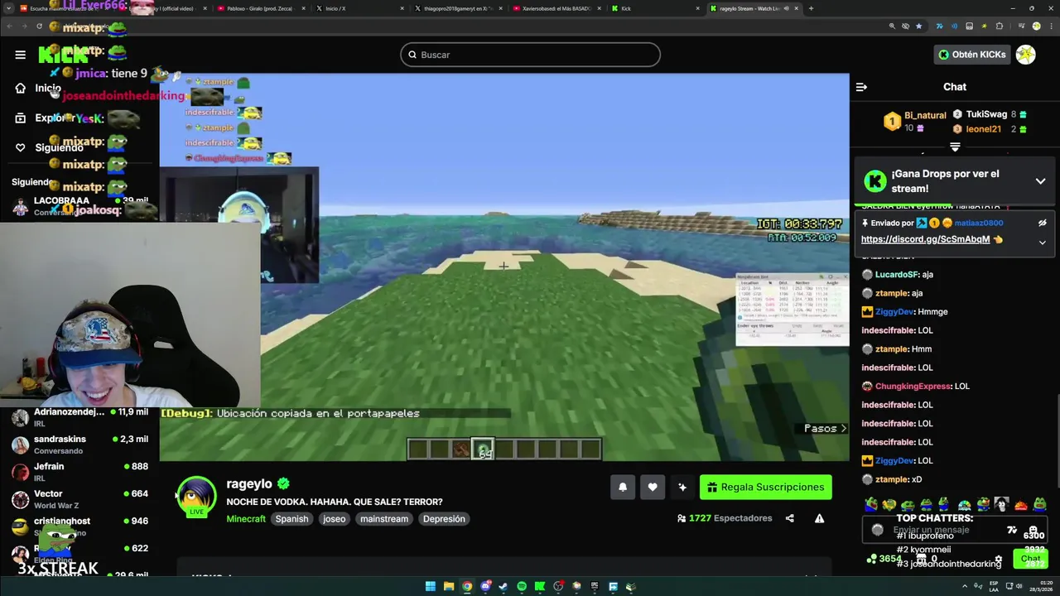Open the channel shop icon

coord(920,559)
